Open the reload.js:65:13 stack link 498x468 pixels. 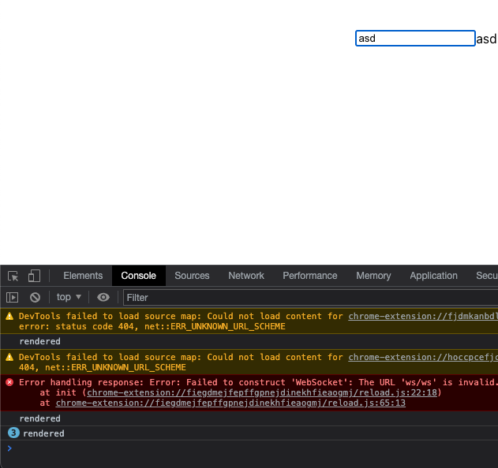point(230,403)
